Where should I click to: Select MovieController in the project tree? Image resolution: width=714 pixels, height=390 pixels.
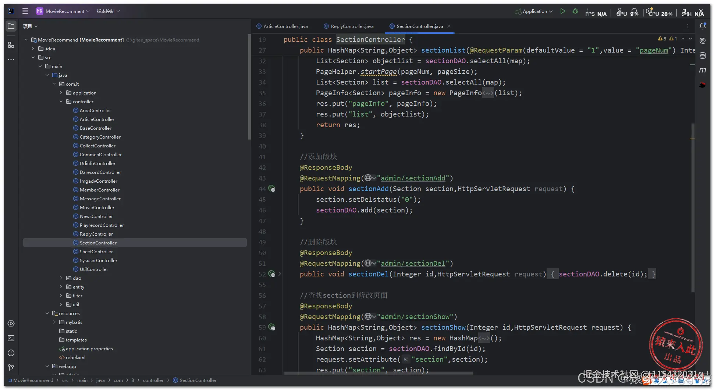coord(97,207)
